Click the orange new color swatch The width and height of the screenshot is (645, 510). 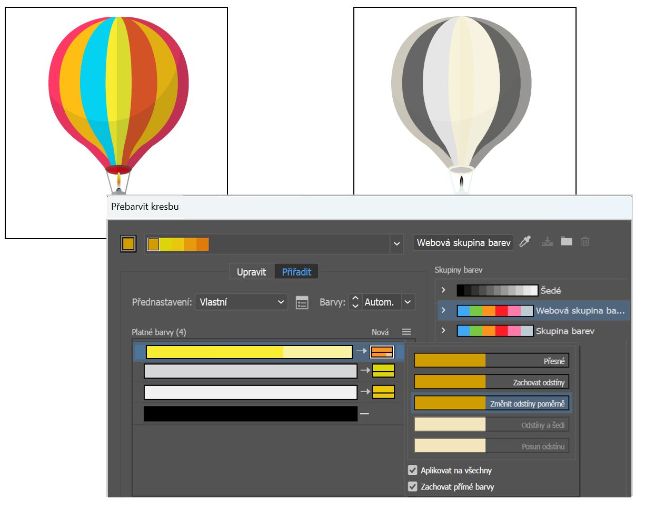tap(382, 352)
